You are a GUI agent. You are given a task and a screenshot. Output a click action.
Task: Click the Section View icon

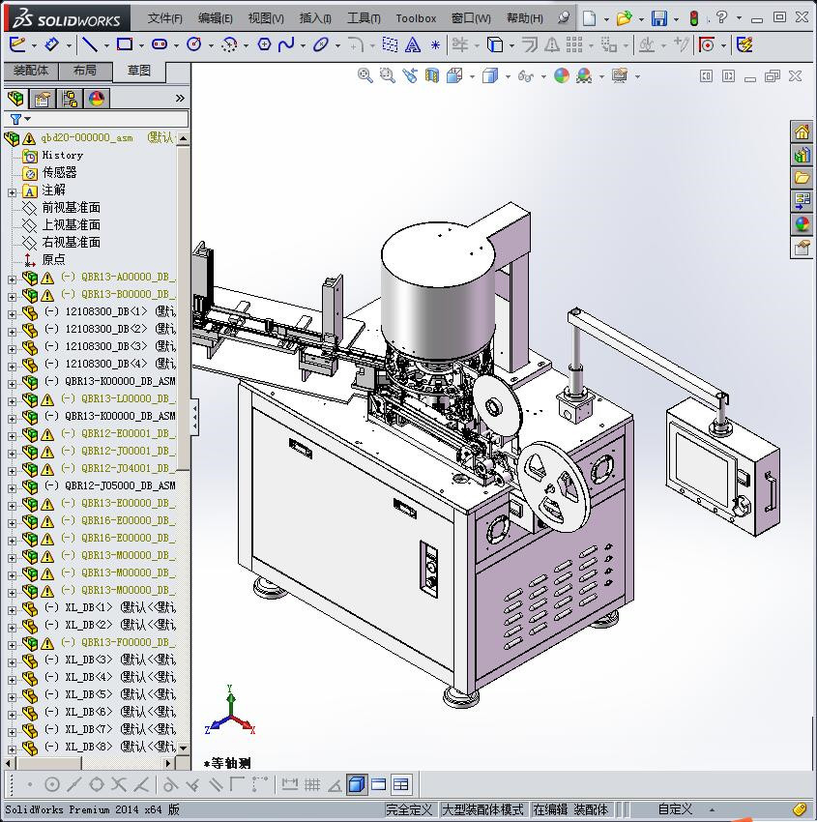pos(432,76)
